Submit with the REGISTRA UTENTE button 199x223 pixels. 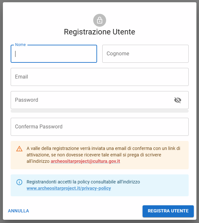[168, 211]
